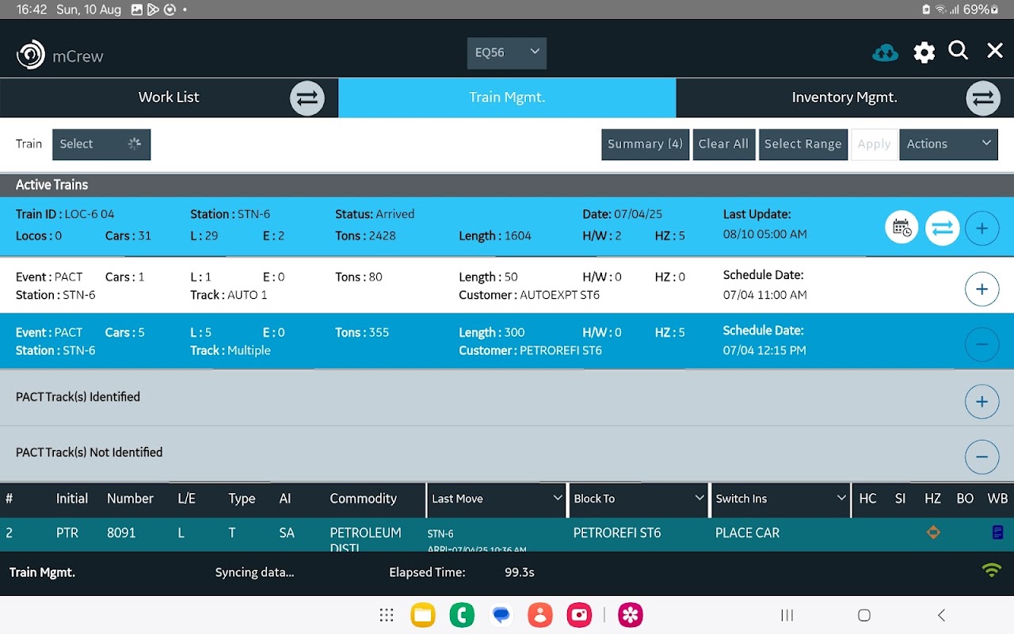Open settings via the gear icon
Screen dimensions: 1014x634
[924, 52]
